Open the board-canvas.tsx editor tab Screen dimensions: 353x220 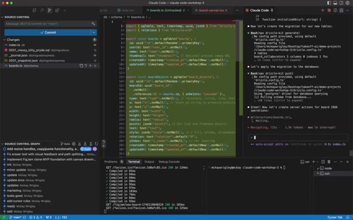point(211,10)
